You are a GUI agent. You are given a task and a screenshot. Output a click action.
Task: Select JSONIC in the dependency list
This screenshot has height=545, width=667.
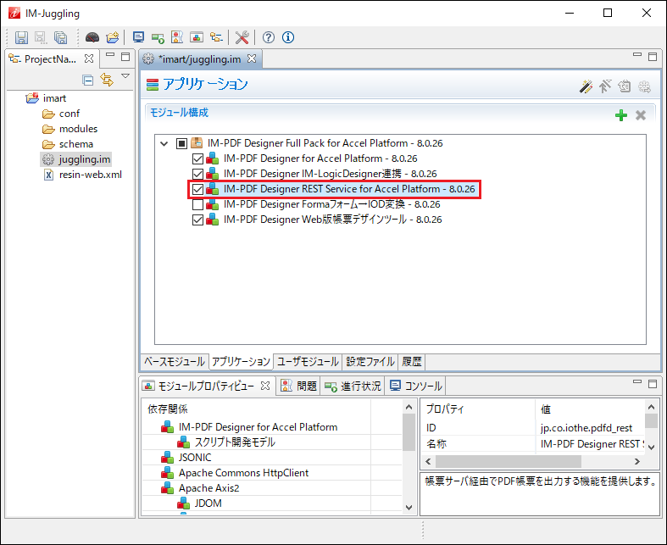pyautogui.click(x=195, y=458)
